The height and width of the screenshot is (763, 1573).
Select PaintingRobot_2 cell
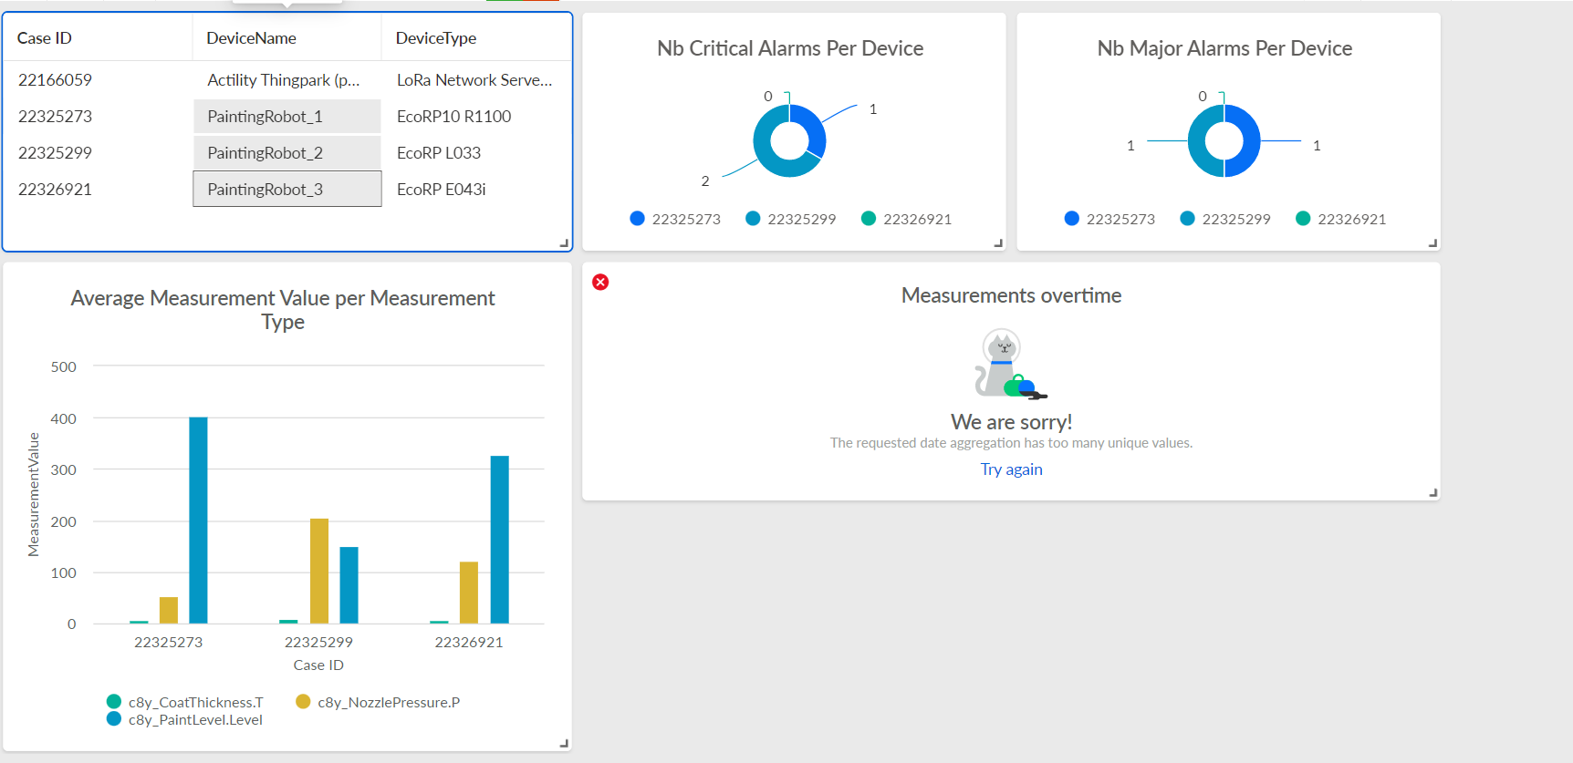coord(287,153)
